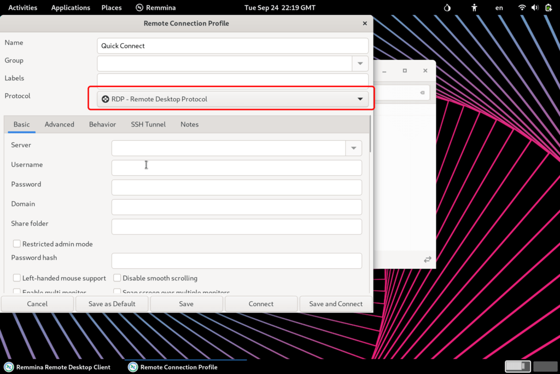Screen dimensions: 560x374
Task: Open the Behavior tab
Action: point(102,124)
